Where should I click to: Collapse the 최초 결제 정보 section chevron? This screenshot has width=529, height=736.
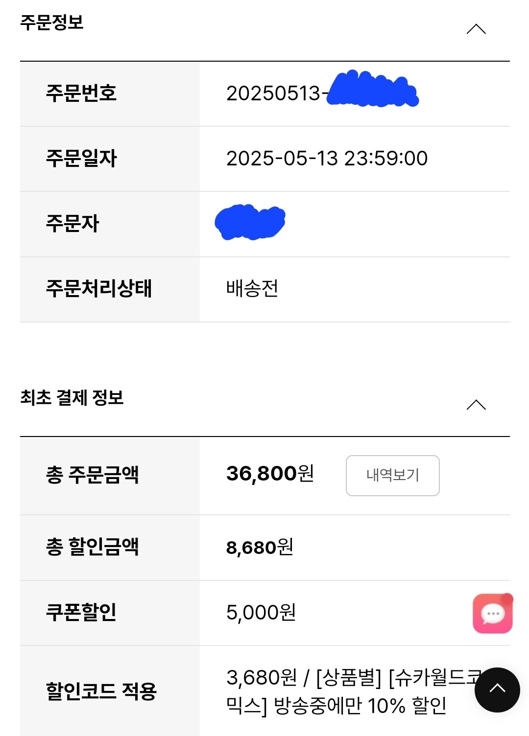coord(476,405)
